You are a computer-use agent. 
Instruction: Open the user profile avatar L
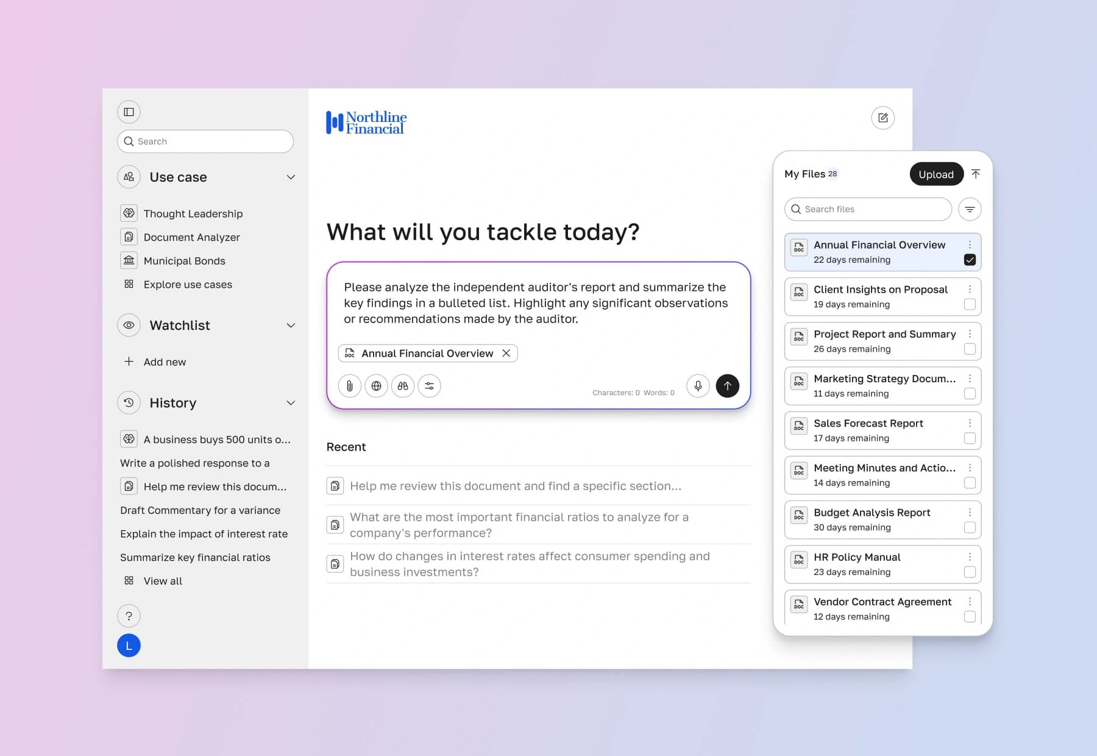(x=129, y=646)
